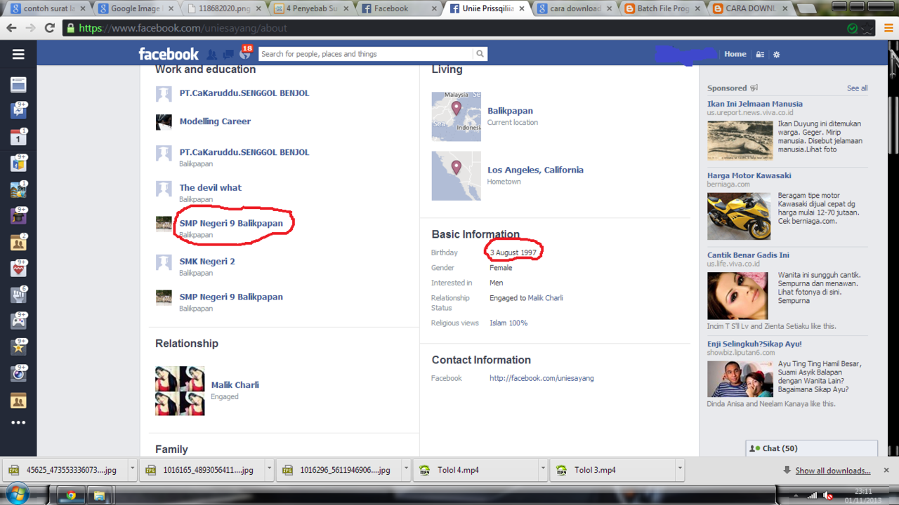Open dropdown for Tolol 4.mp4 download

tap(543, 470)
